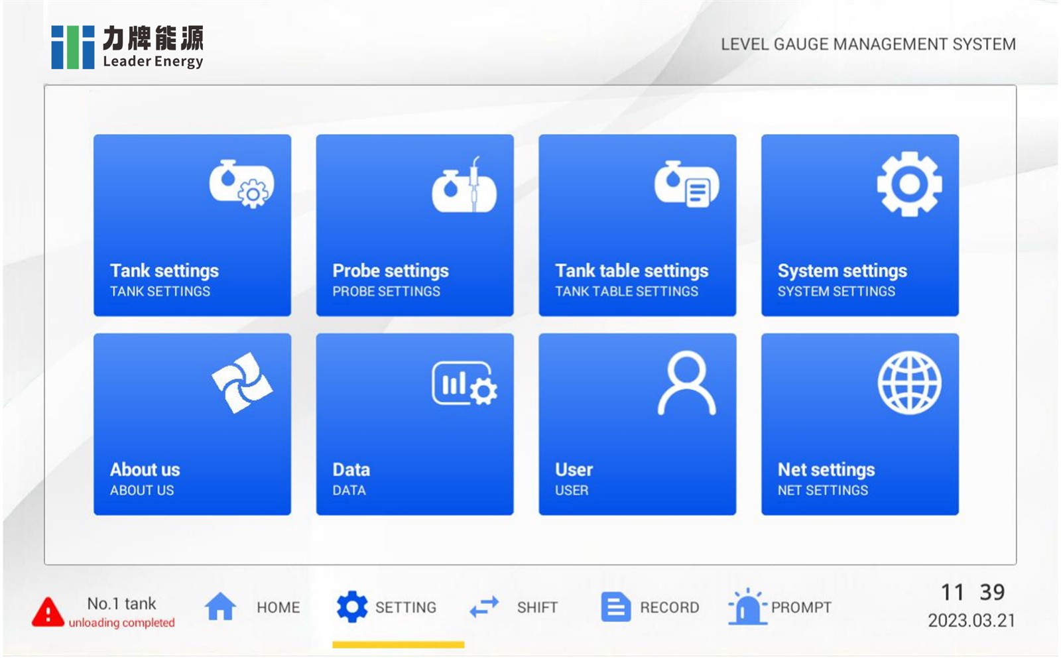Click the Net settings globe icon
Image resolution: width=1061 pixels, height=663 pixels.
click(909, 383)
